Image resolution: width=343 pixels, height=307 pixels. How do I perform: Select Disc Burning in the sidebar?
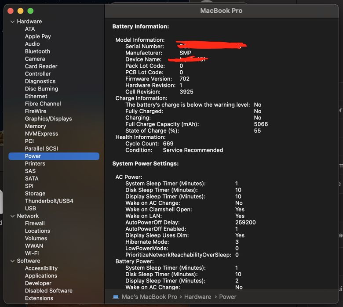pyautogui.click(x=42, y=89)
